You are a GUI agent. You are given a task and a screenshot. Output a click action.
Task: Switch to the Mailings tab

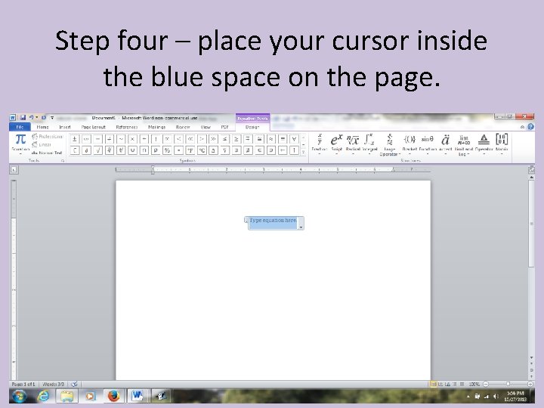point(156,127)
